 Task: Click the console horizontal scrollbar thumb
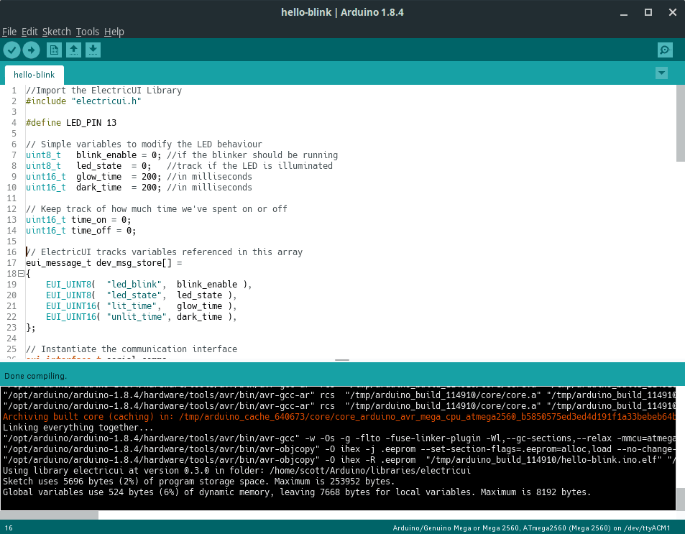[x=49, y=515]
